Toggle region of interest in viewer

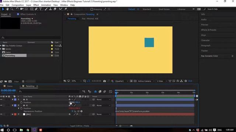(131, 81)
